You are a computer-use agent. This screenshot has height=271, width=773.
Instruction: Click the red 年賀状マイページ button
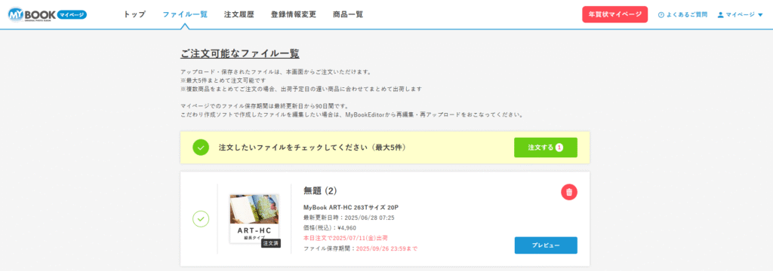click(x=614, y=14)
